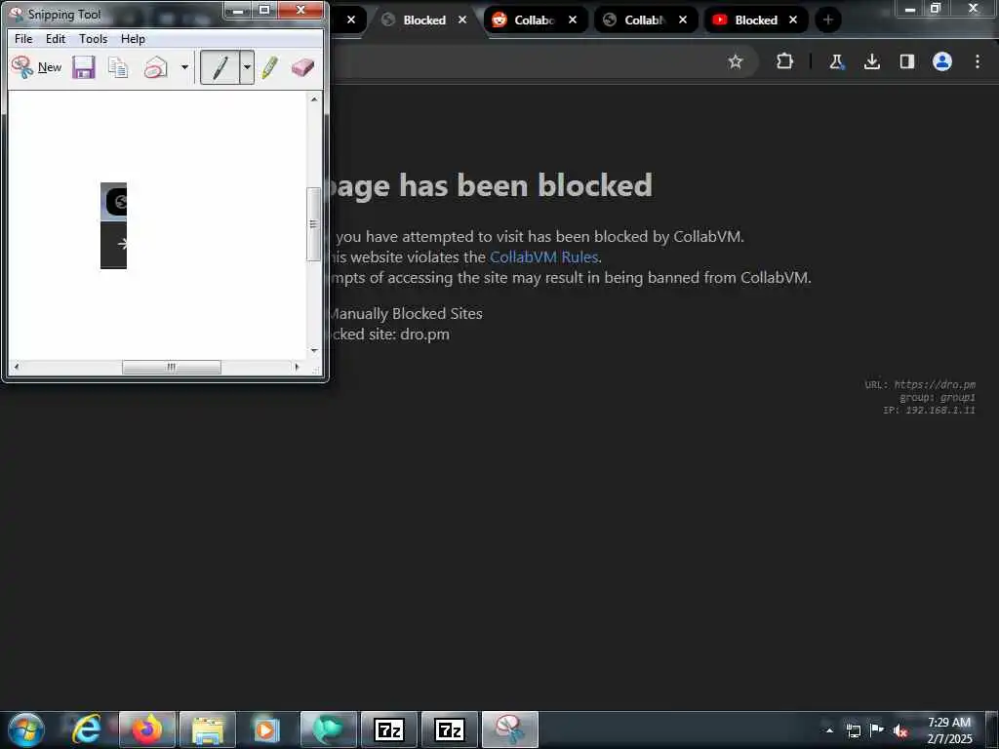Open the Help menu in Snipping Tool
The width and height of the screenshot is (999, 749).
point(133,39)
